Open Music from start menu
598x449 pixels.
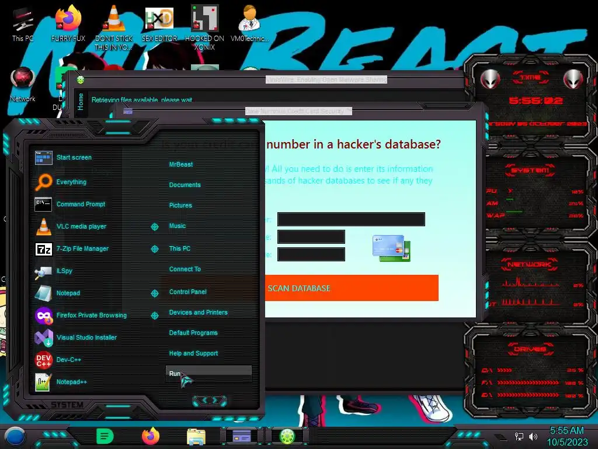pos(178,226)
